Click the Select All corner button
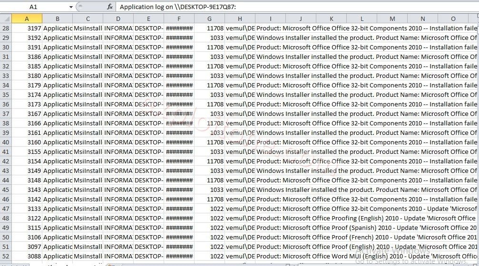Screen dimensions: 479x266 [x=6, y=19]
